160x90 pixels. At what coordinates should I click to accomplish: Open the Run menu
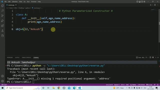pyautogui.click(x=28, y=2)
